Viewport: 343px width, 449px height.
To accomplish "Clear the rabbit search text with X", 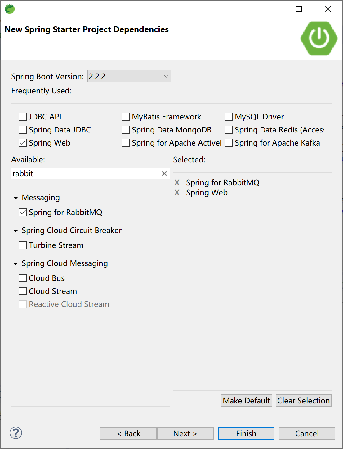I will click(x=164, y=173).
